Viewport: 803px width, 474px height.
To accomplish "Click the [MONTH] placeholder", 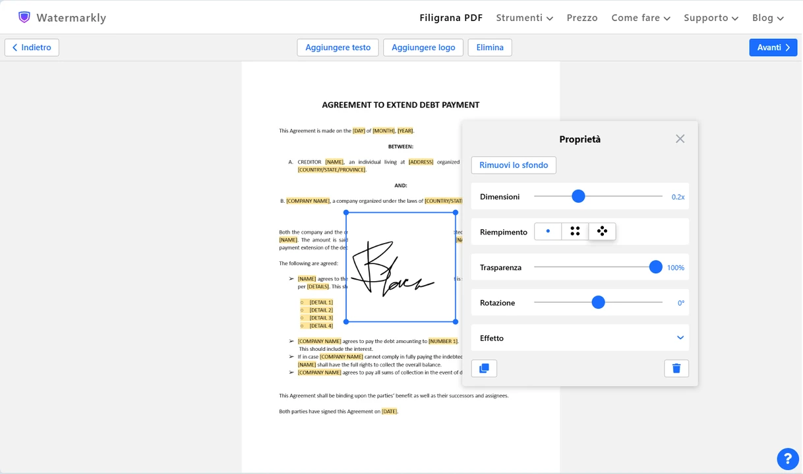I will coord(384,130).
